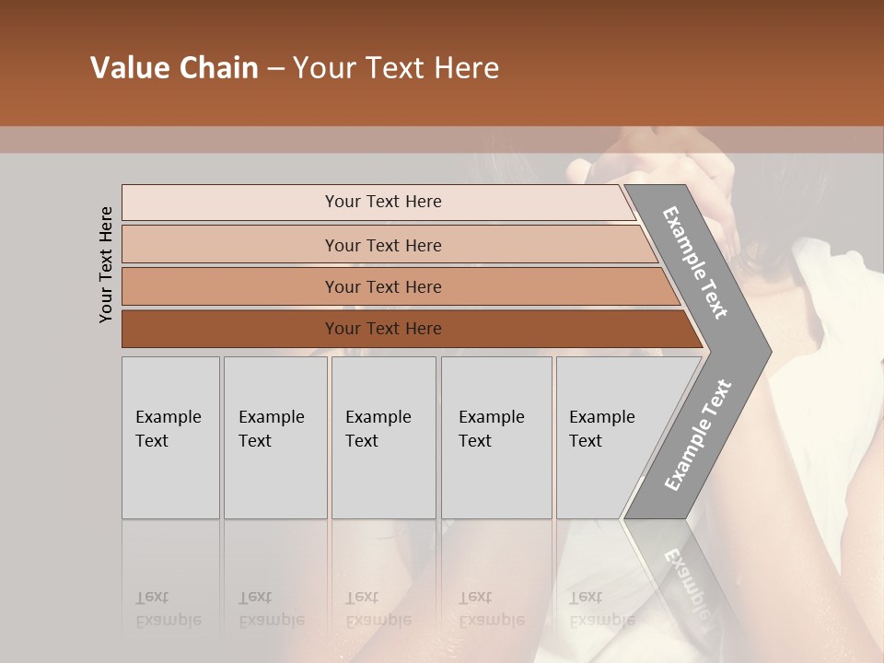884x663 pixels.
Task: Select the topmost lightest 'Your Text Here' bar
Action: [382, 202]
